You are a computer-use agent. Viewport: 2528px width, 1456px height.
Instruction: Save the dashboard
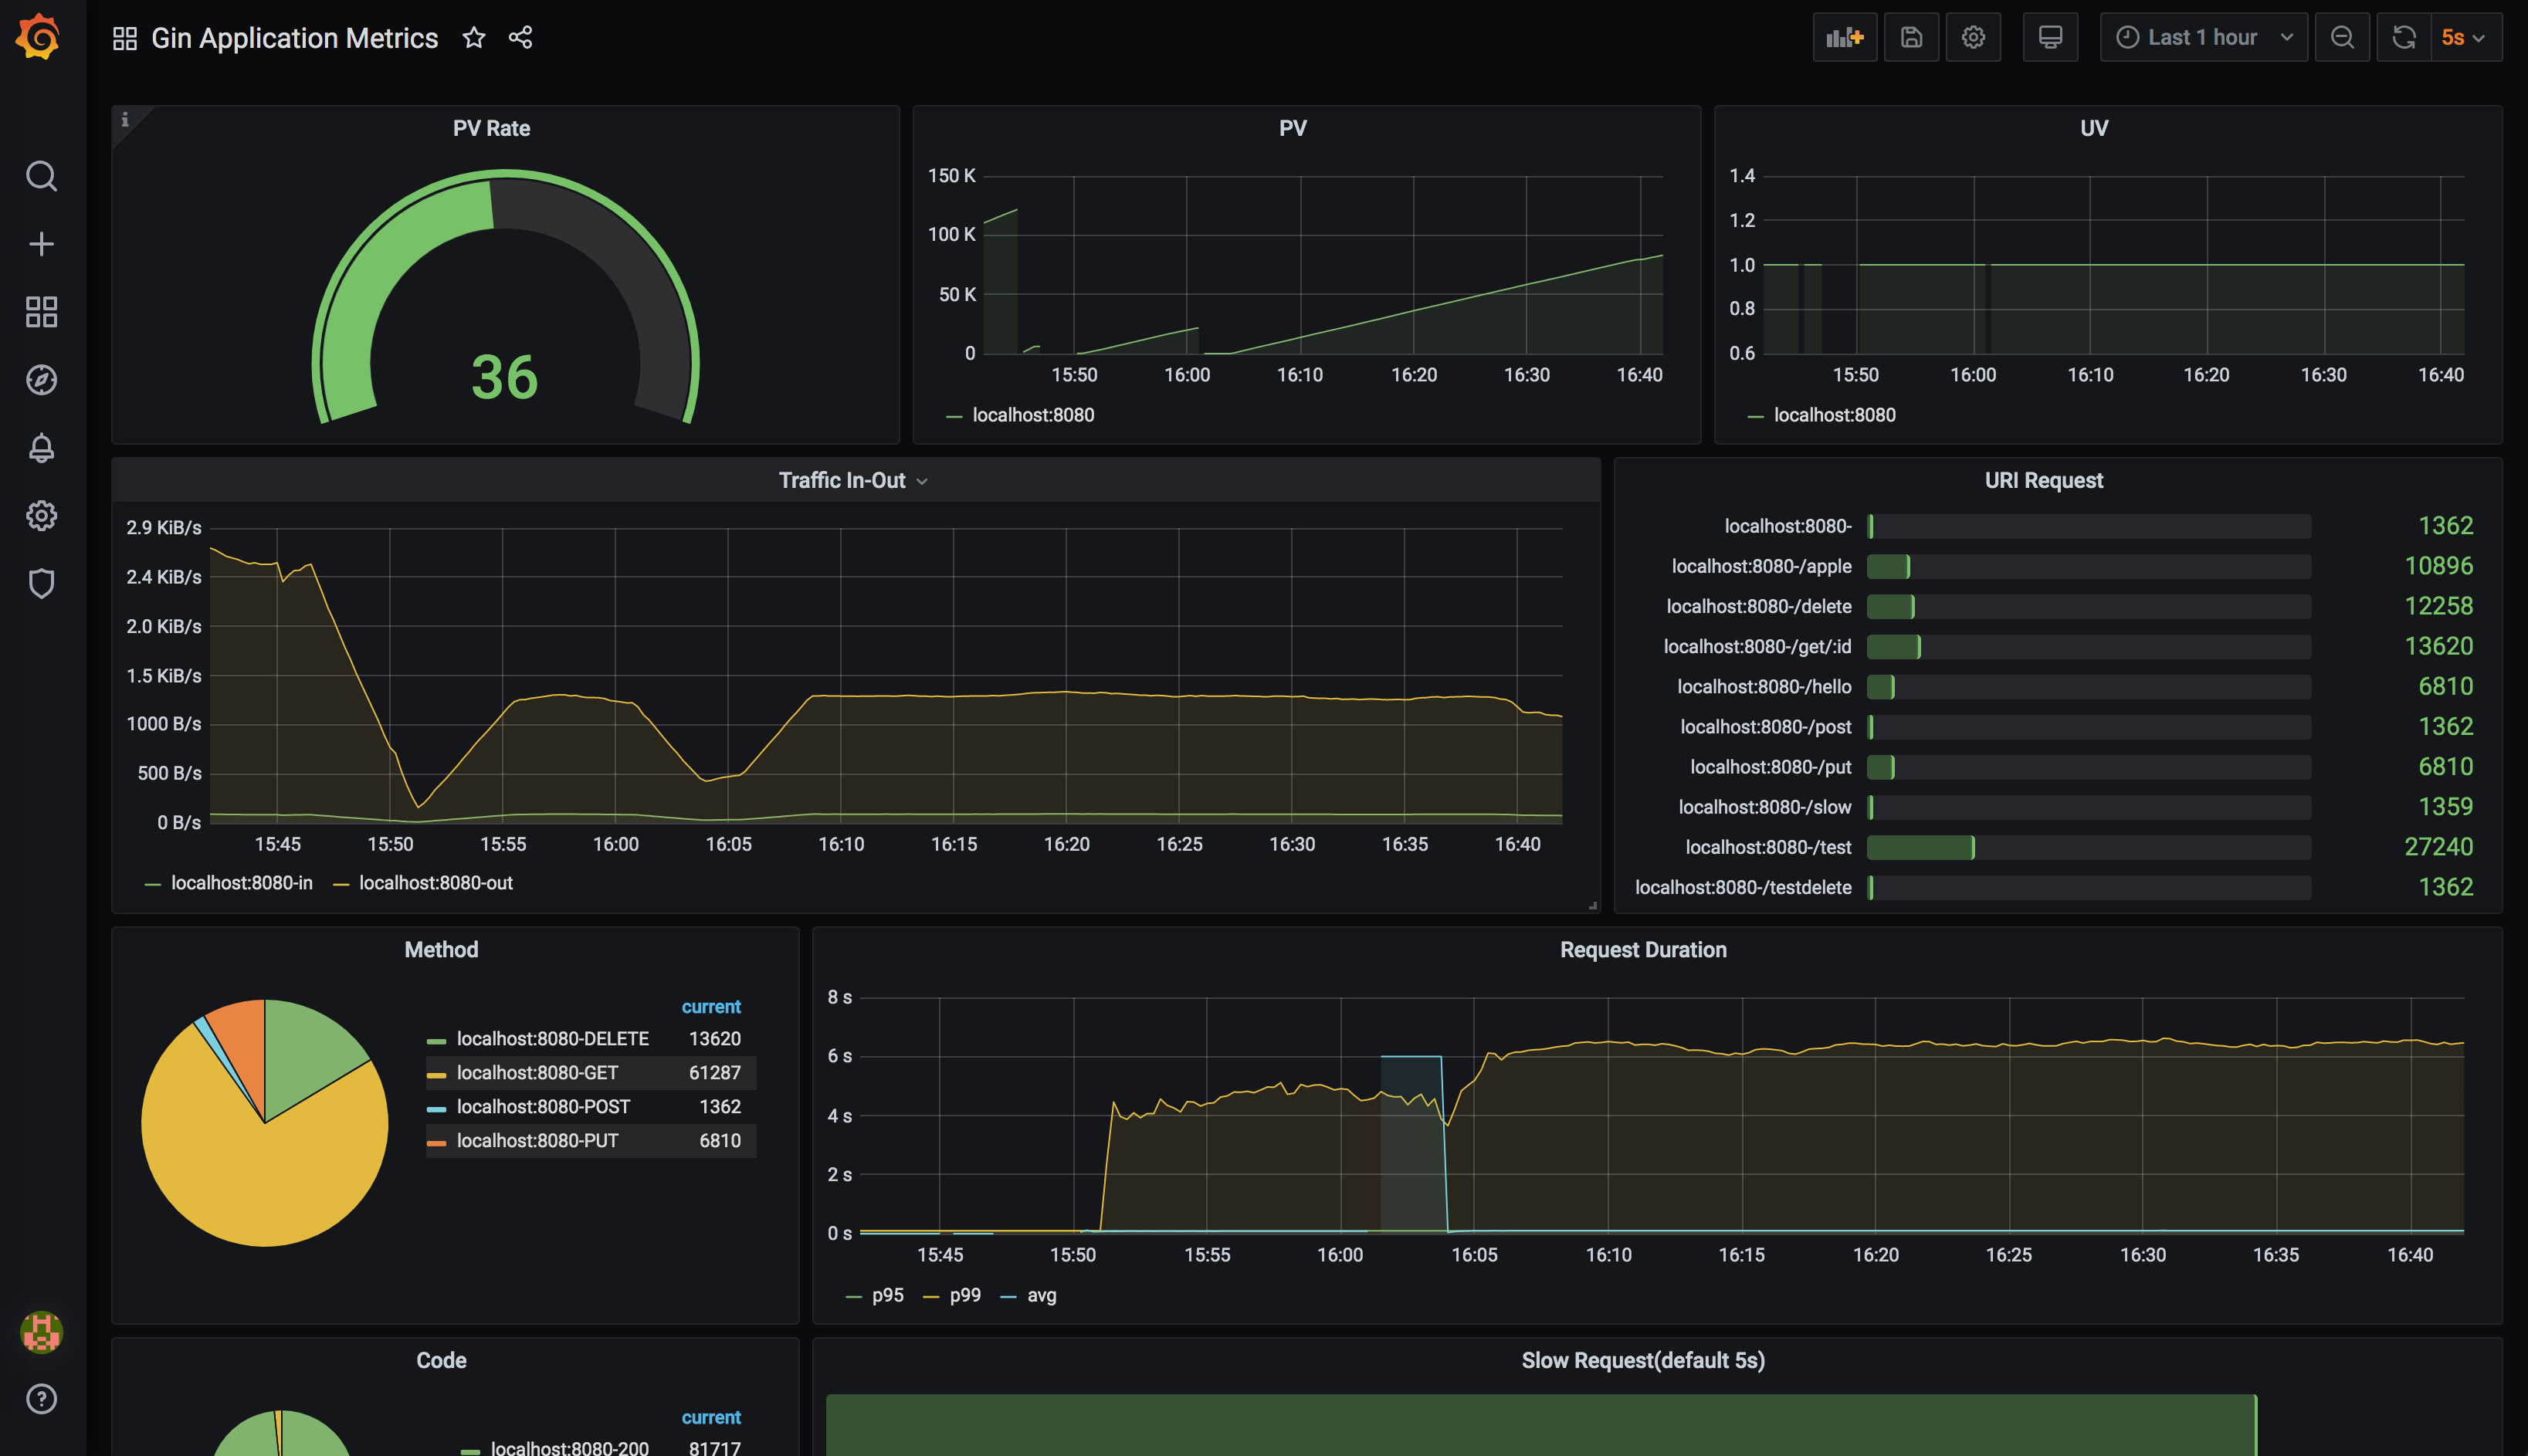coord(1911,37)
